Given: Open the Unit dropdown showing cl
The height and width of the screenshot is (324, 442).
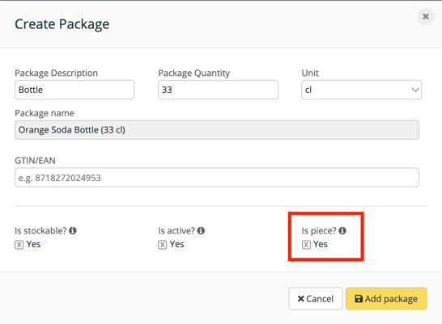Looking at the screenshot, I should point(361,90).
